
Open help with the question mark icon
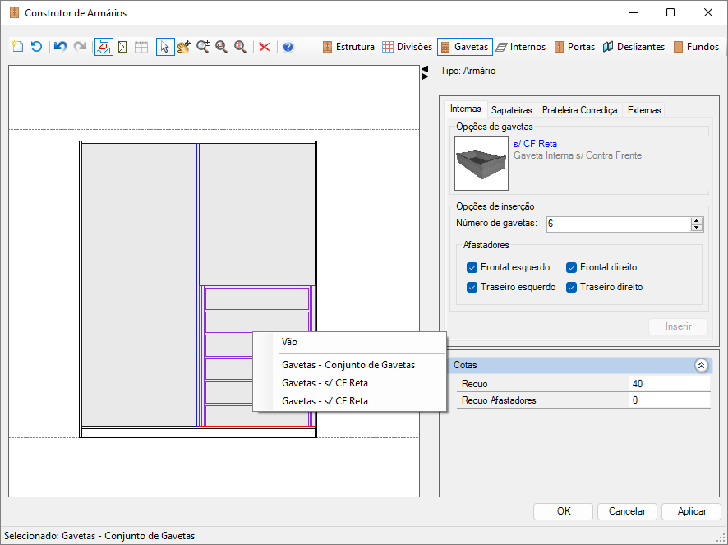click(288, 47)
